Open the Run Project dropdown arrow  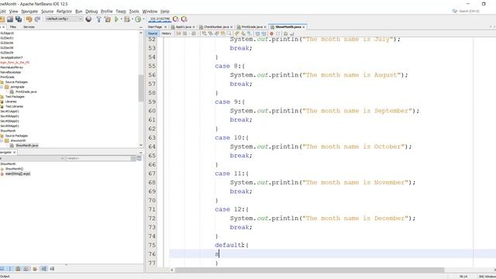click(x=121, y=19)
